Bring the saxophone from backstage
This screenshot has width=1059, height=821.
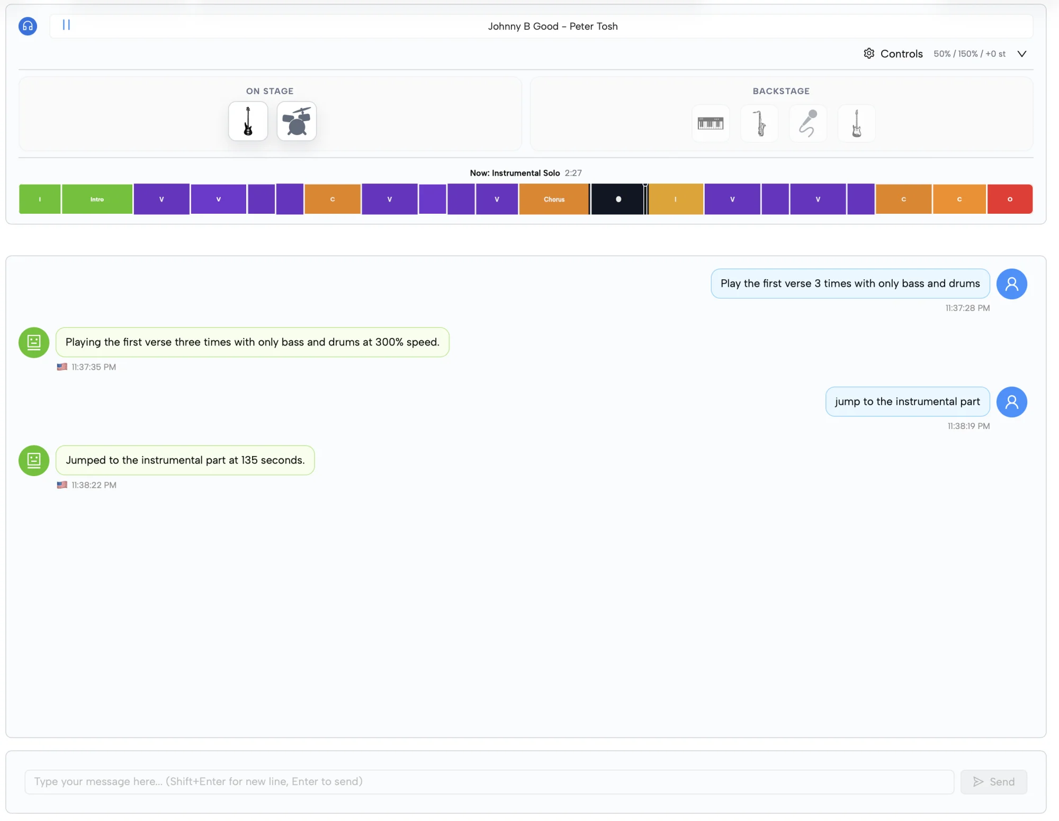[x=759, y=123]
